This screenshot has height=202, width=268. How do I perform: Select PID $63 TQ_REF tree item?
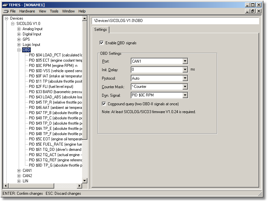(56, 160)
